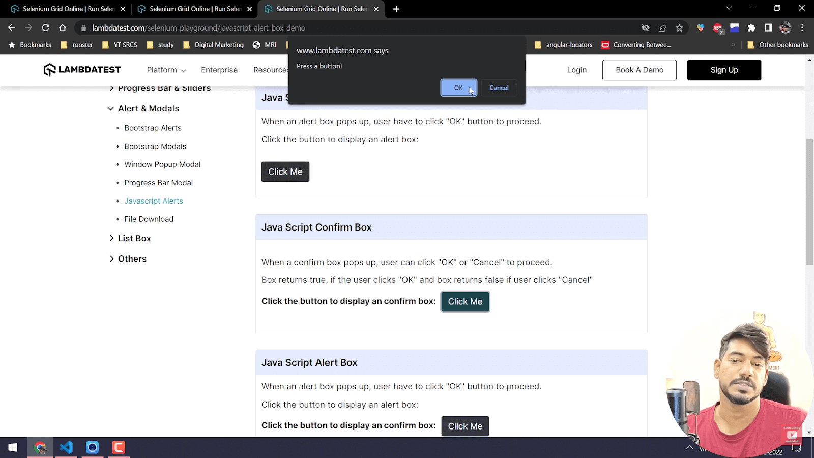
Task: Open the rooster bookmark folder
Action: [77, 45]
